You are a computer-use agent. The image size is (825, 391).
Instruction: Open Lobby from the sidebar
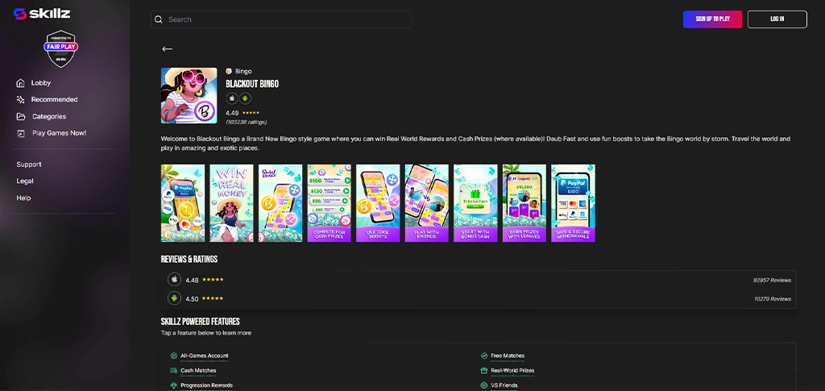pyautogui.click(x=40, y=83)
